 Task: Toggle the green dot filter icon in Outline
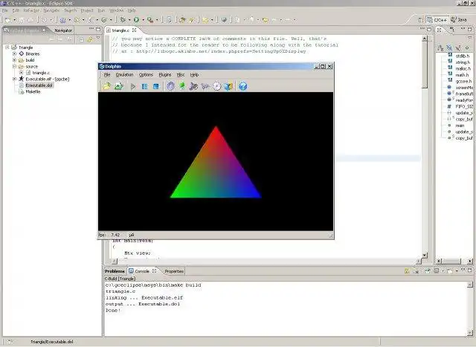coord(467,48)
